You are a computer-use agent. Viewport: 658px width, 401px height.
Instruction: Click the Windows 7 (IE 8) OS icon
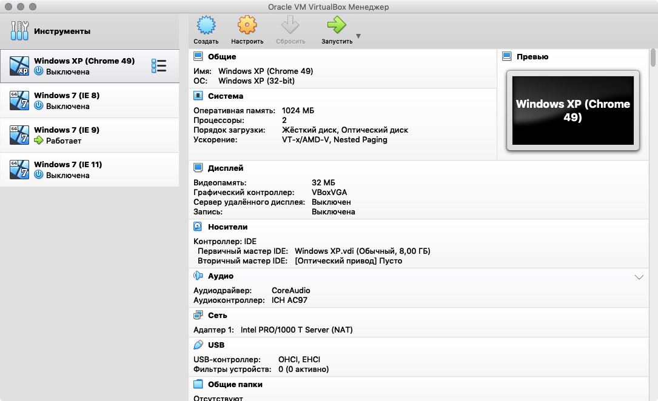coord(19,101)
